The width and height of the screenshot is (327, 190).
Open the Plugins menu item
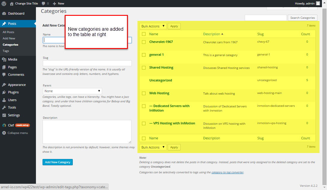coord(13,92)
